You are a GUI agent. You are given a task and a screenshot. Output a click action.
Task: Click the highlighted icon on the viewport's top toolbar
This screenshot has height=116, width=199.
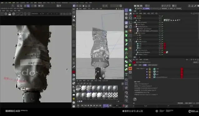pyautogui.click(x=74, y=6)
